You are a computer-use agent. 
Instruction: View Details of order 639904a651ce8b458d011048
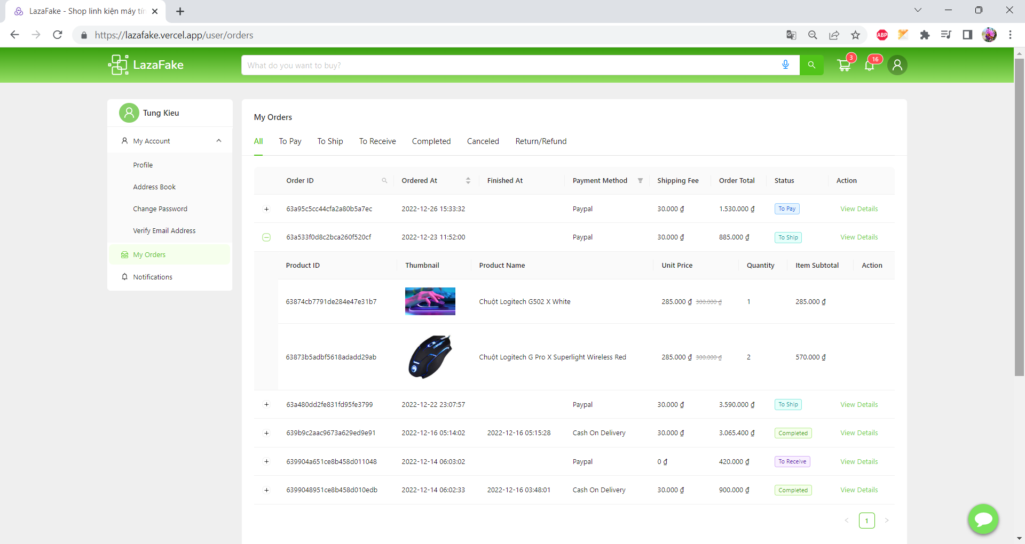click(x=859, y=462)
